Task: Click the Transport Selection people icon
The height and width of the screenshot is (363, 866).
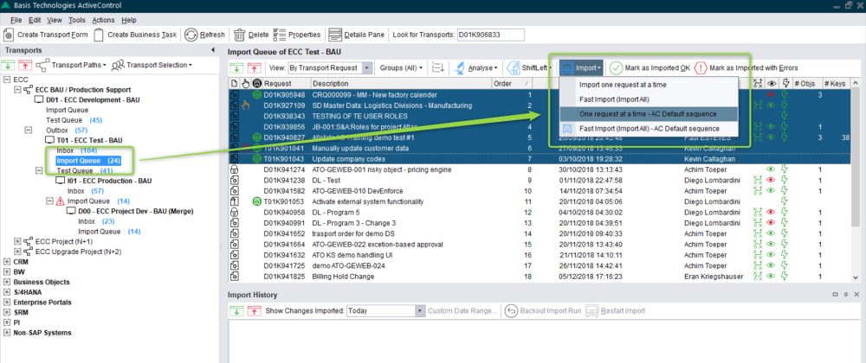Action: (117, 65)
